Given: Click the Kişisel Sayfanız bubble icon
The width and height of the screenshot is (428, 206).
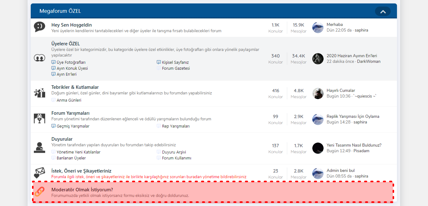Looking at the screenshot, I should pos(159,62).
